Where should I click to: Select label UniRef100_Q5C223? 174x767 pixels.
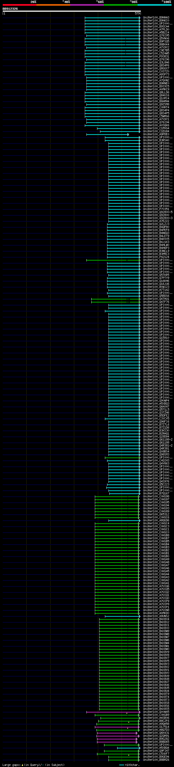156,484
